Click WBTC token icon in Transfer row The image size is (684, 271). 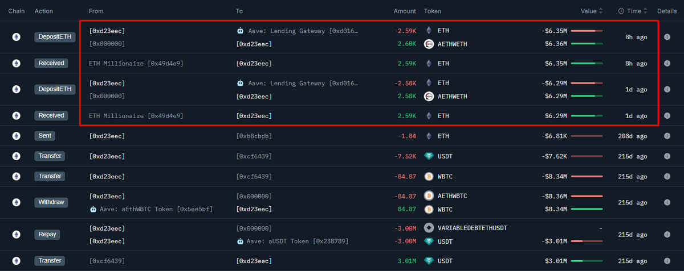click(x=429, y=176)
